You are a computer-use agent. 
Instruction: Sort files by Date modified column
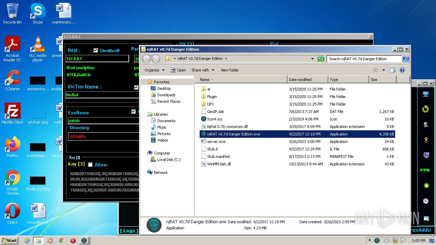[308, 80]
